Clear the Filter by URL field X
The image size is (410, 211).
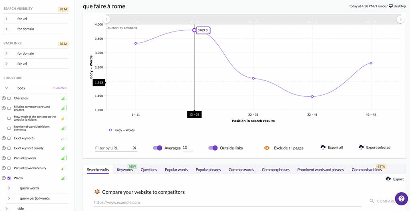point(135,148)
